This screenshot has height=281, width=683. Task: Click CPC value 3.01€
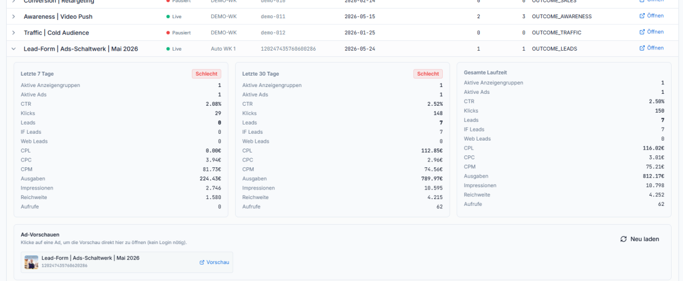pyautogui.click(x=656, y=158)
